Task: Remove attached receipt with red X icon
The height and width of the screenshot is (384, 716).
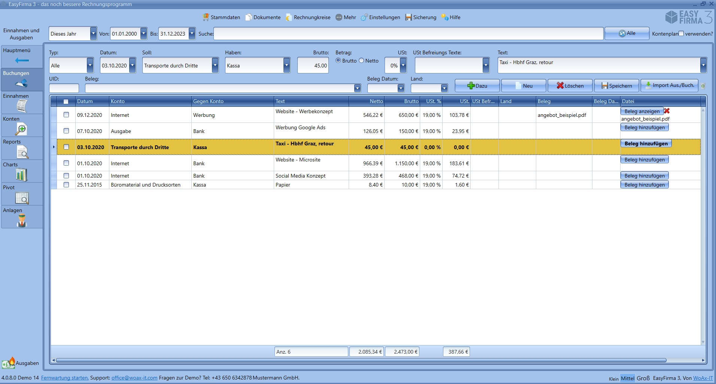Action: 667,111
